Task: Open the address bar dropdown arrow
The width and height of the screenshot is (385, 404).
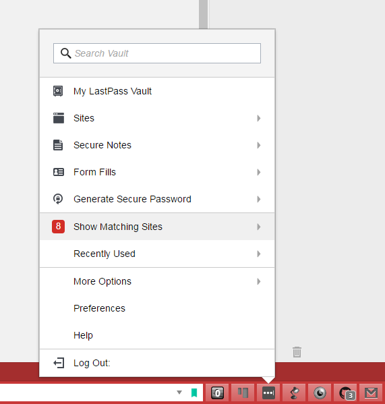Action: (179, 393)
